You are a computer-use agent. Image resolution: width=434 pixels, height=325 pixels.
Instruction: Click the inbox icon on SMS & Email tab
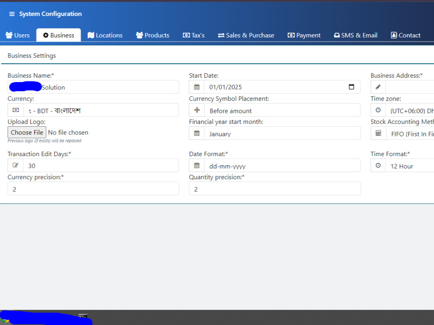point(337,35)
